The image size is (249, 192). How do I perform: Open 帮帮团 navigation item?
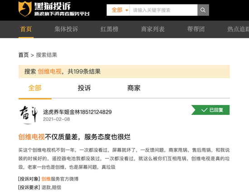pos(196,29)
